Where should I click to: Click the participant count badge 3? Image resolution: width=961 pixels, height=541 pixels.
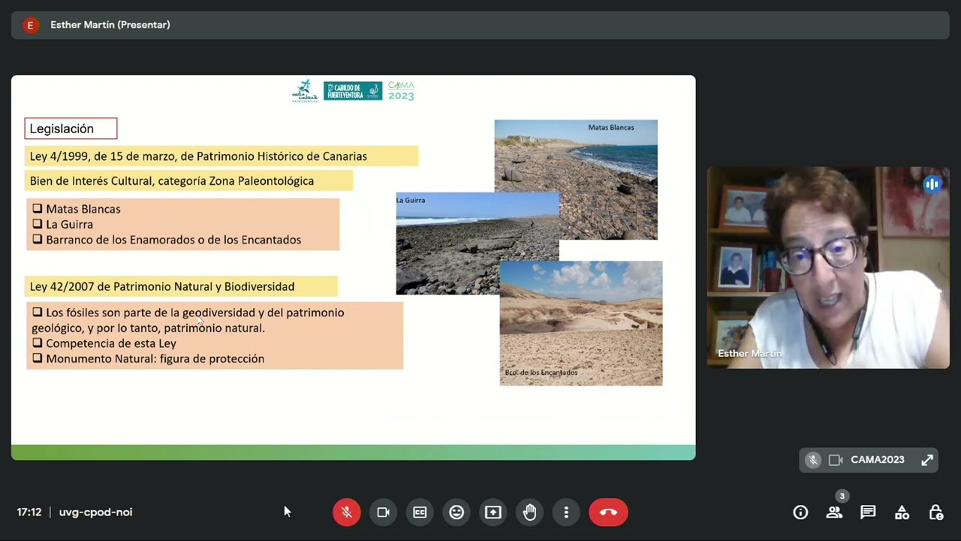point(842,496)
